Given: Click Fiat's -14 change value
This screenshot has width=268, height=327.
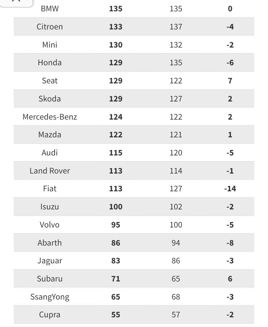Looking at the screenshot, I should tap(230, 189).
